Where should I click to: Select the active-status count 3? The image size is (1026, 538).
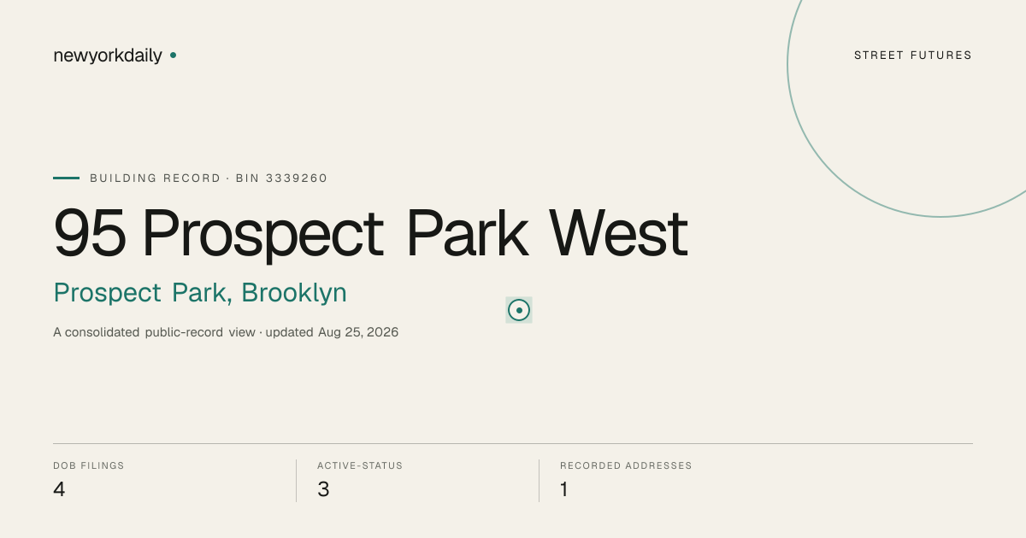323,489
